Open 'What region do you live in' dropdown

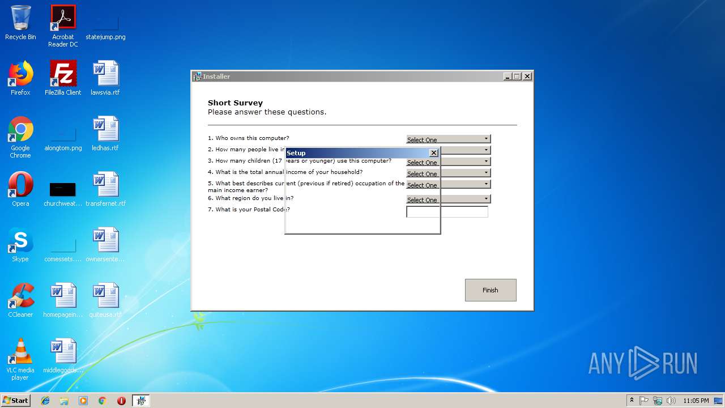click(x=448, y=199)
